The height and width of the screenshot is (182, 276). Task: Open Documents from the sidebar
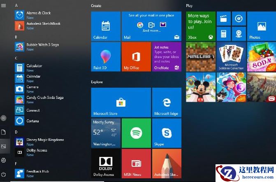point(4,132)
